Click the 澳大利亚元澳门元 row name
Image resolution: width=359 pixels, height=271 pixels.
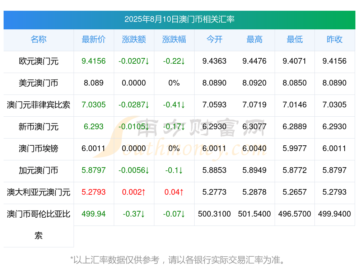coord(38,192)
